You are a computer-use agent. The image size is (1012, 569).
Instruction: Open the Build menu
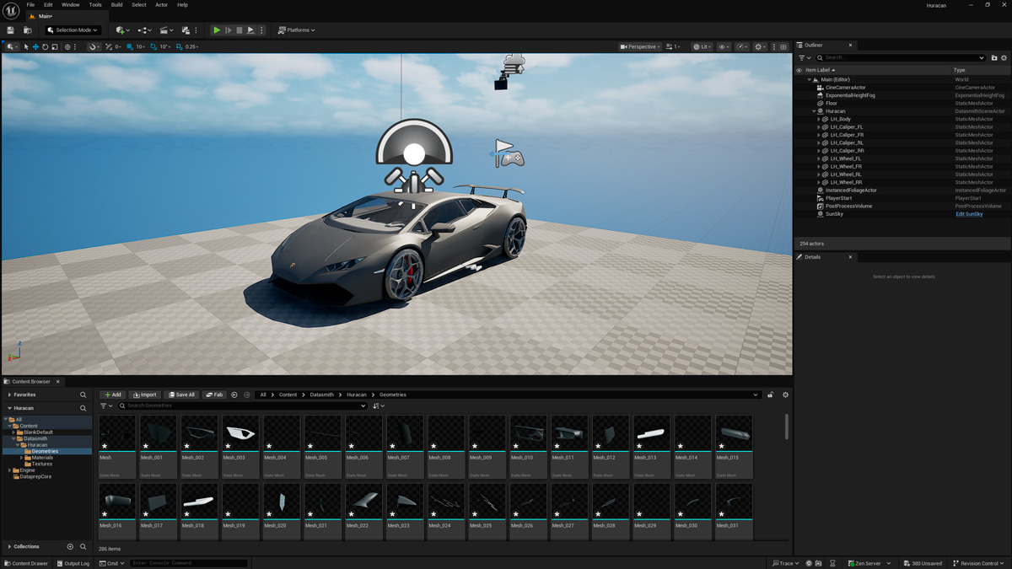[x=116, y=5]
